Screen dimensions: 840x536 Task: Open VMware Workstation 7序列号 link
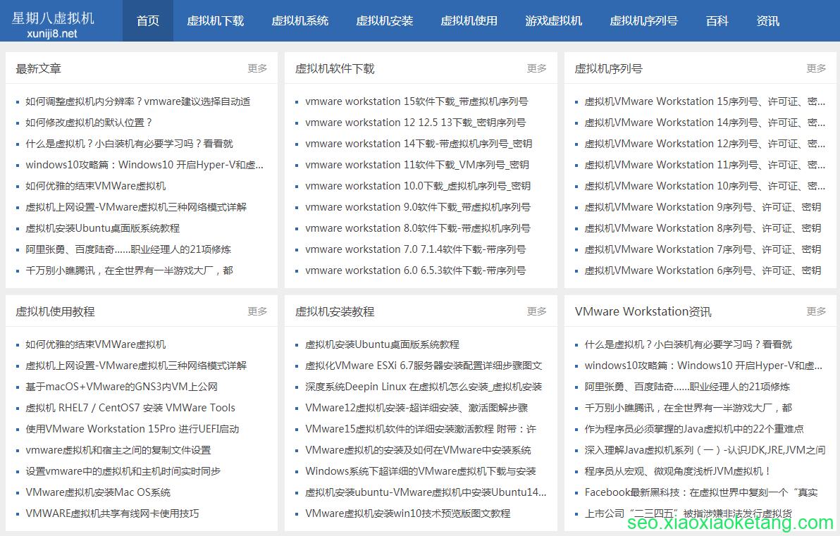703,249
